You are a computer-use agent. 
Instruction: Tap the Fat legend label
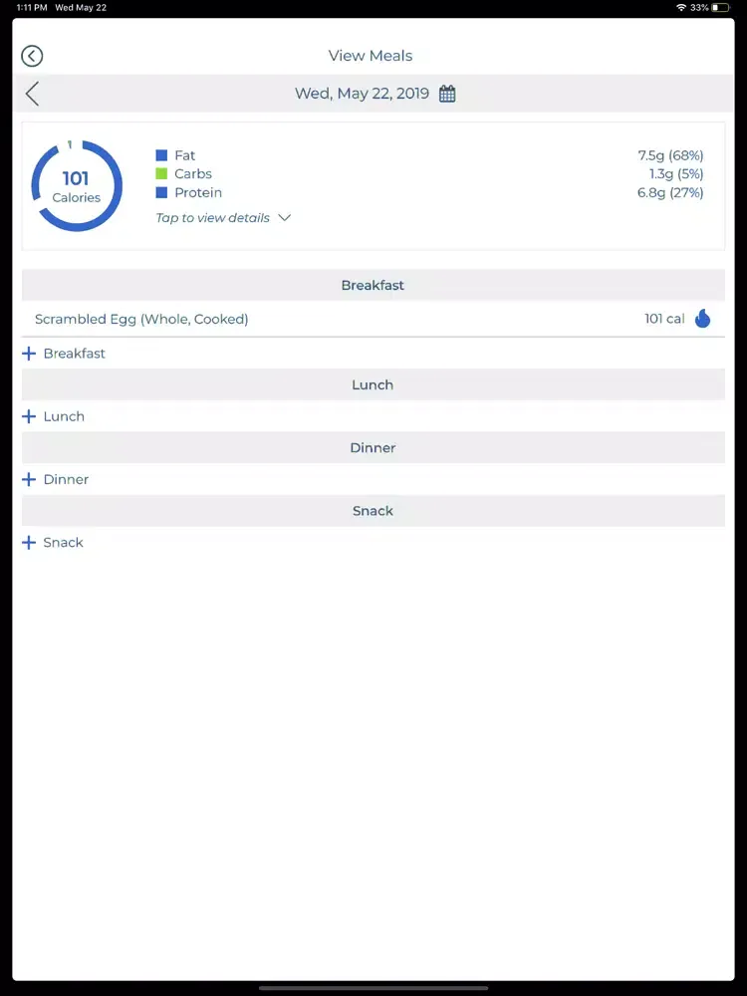(185, 155)
